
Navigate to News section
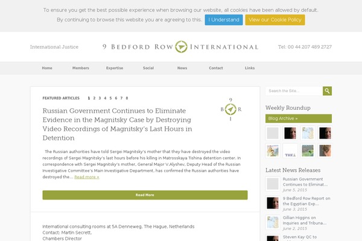(182, 68)
